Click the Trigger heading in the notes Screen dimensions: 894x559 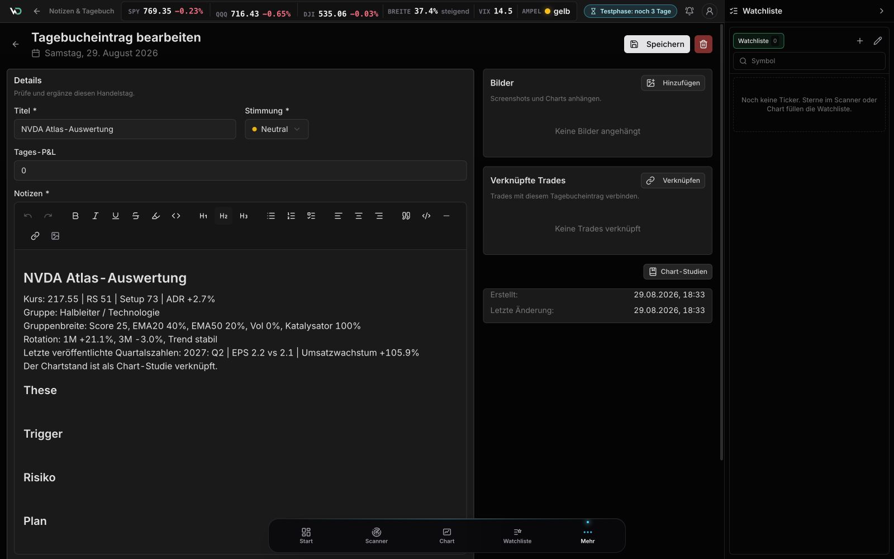tap(43, 434)
